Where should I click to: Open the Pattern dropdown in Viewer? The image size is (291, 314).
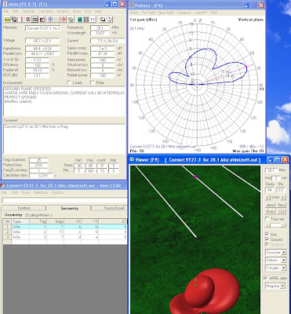tap(275, 260)
